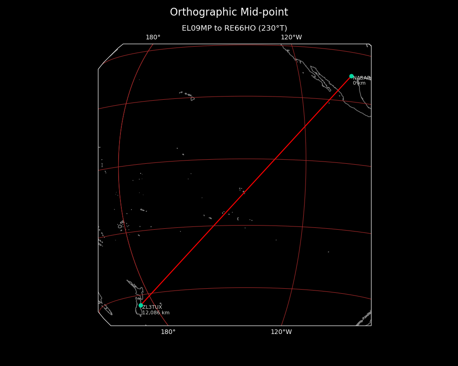
Task: Click the top '180°' longitude label
Action: click(153, 38)
